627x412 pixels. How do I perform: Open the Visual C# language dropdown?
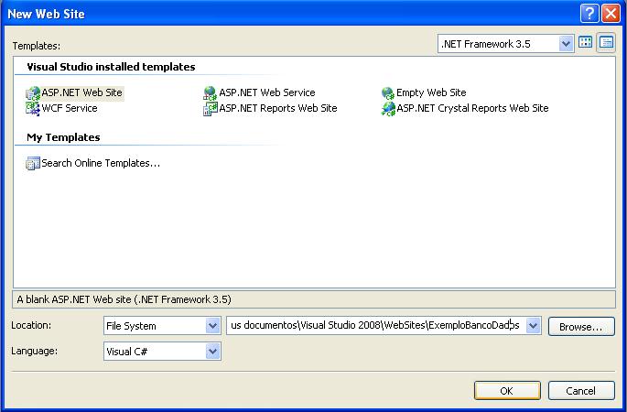(x=212, y=351)
